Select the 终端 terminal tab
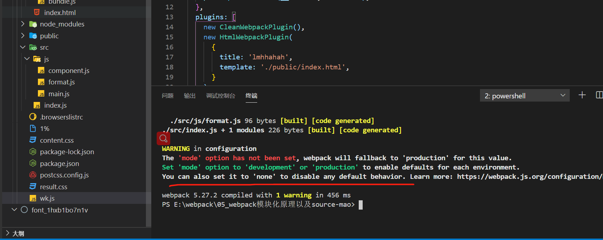This screenshot has width=603, height=240. (x=251, y=95)
